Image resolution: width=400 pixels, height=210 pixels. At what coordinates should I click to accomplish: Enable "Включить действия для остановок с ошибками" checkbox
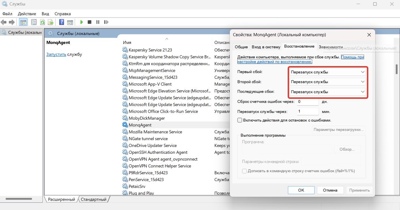pyautogui.click(x=240, y=120)
